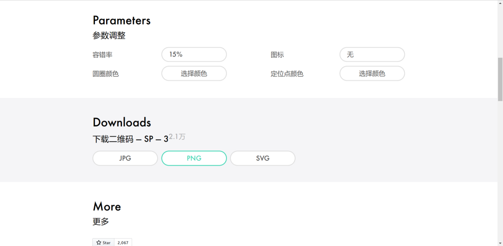The image size is (503, 246).
Task: Download the QR code as SVG
Action: (x=263, y=158)
